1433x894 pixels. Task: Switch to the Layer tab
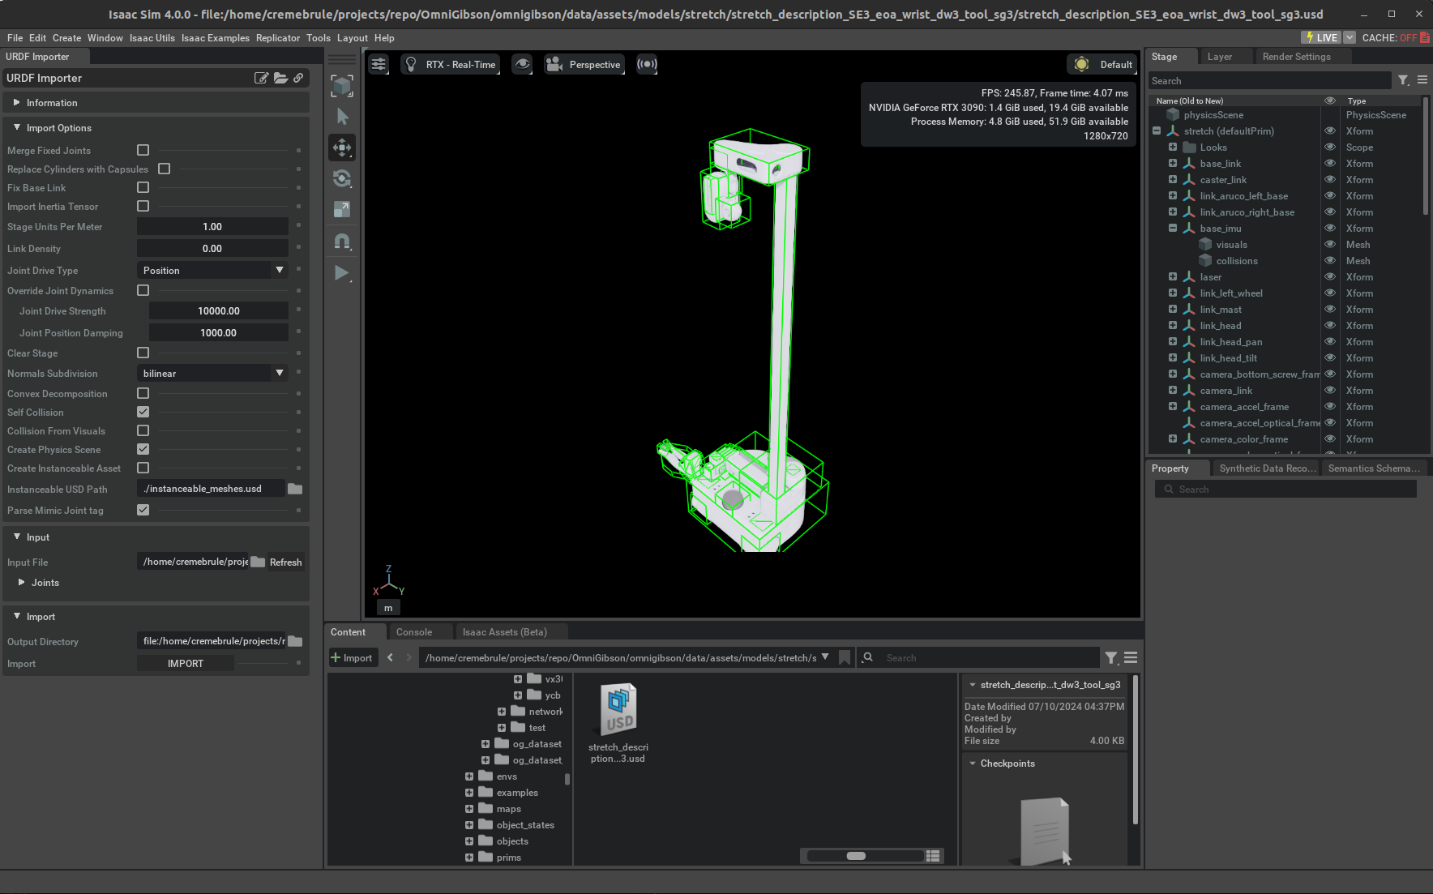pyautogui.click(x=1219, y=56)
